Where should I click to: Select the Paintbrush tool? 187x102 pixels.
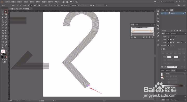pos(6,23)
